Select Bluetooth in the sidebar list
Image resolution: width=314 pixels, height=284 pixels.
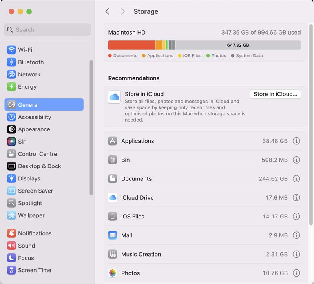pos(44,62)
